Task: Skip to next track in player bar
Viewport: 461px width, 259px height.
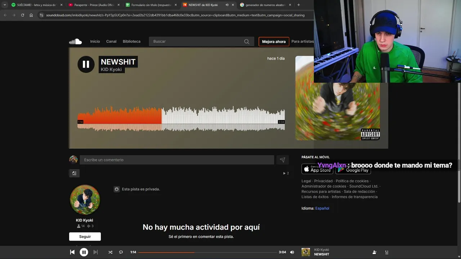Action: (x=95, y=252)
